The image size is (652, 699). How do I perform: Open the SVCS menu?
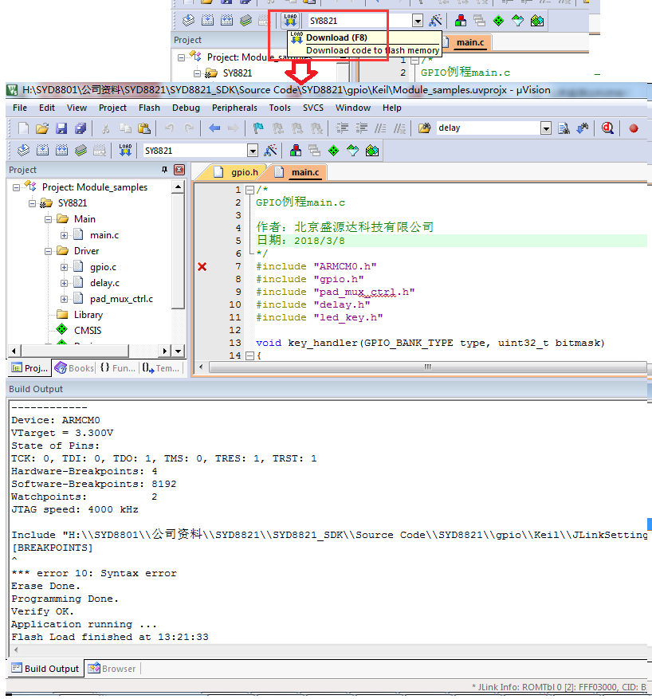[x=313, y=108]
